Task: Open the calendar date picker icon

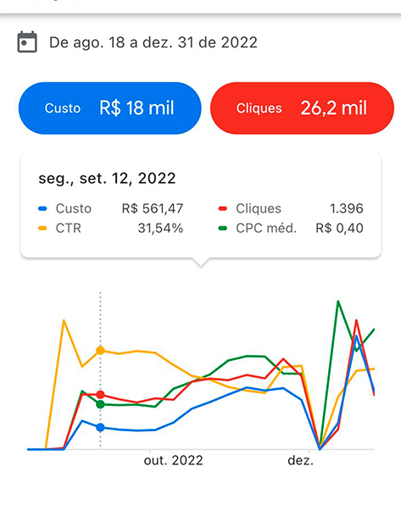Action: [x=27, y=42]
